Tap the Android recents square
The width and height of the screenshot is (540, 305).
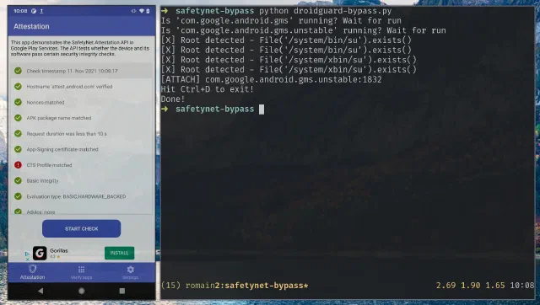click(x=121, y=291)
